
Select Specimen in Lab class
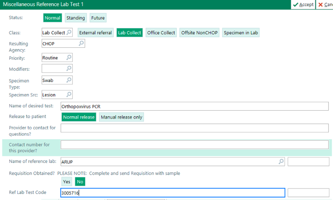coord(241,33)
